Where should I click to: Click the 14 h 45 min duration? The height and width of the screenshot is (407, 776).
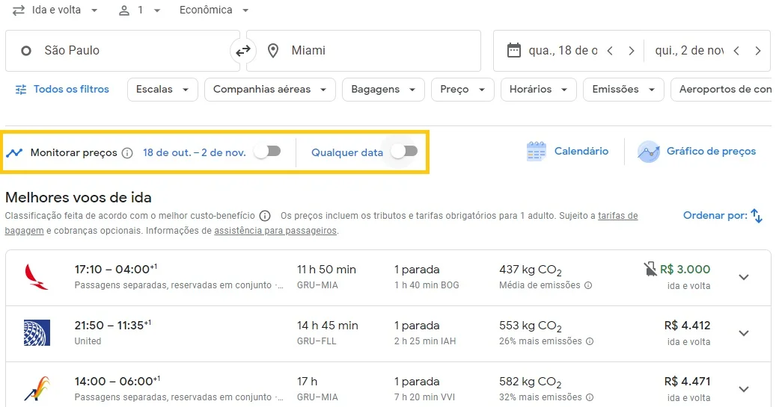[328, 326]
